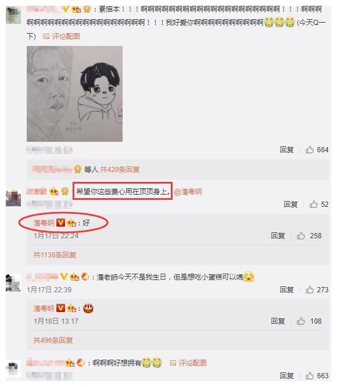The image size is (337, 387).
Task: Open avatar of the cake comment author
Action: 13,283
